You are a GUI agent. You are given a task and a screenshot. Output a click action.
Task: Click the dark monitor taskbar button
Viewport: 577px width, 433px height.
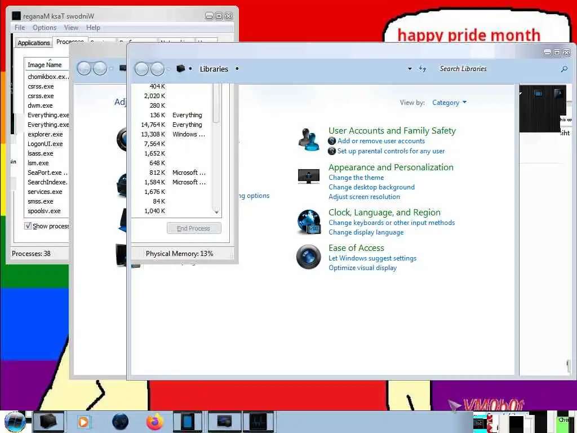pyautogui.click(x=224, y=422)
